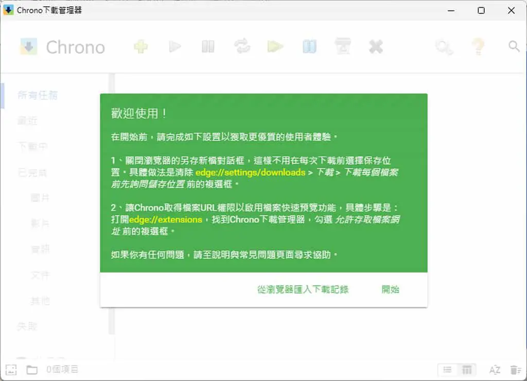Click the pause task icon
527x381 pixels.
click(x=208, y=46)
